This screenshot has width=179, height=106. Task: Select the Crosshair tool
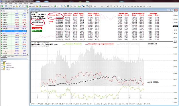click(x=95, y=6)
